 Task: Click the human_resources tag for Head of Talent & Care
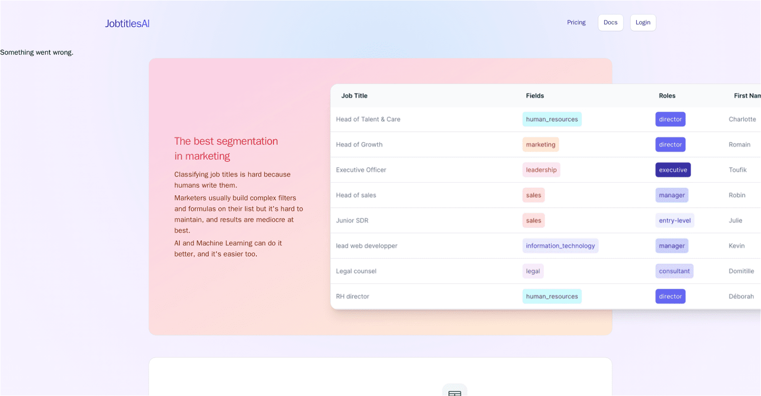(x=552, y=119)
